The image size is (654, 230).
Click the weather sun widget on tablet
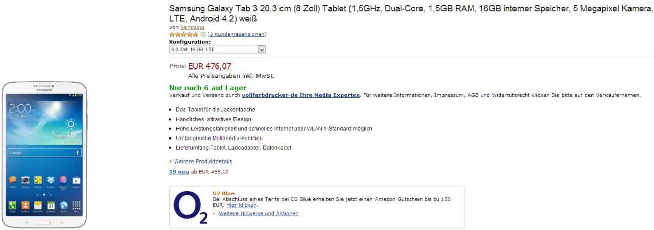point(70,123)
